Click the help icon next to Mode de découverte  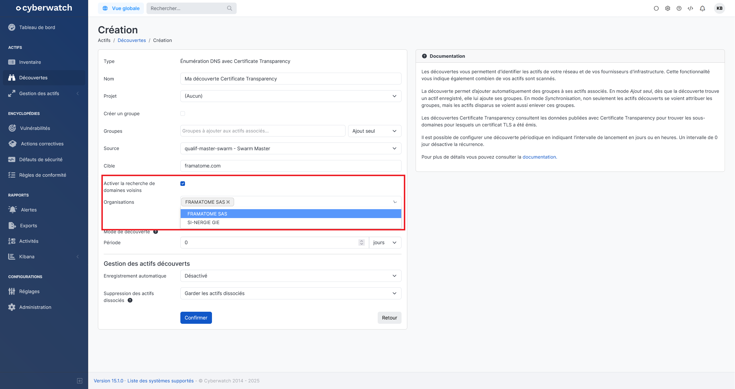[155, 232]
